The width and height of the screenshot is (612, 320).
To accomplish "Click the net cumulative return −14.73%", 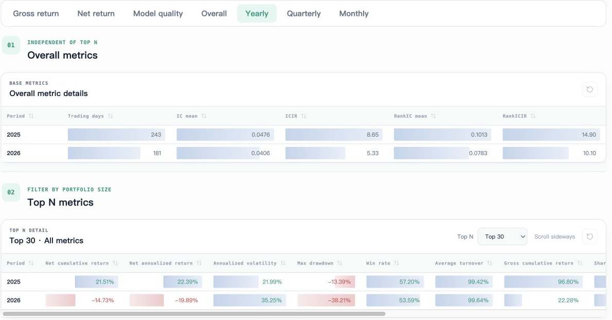I will (x=103, y=300).
